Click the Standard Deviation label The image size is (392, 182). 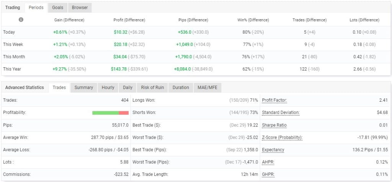[x=281, y=113]
